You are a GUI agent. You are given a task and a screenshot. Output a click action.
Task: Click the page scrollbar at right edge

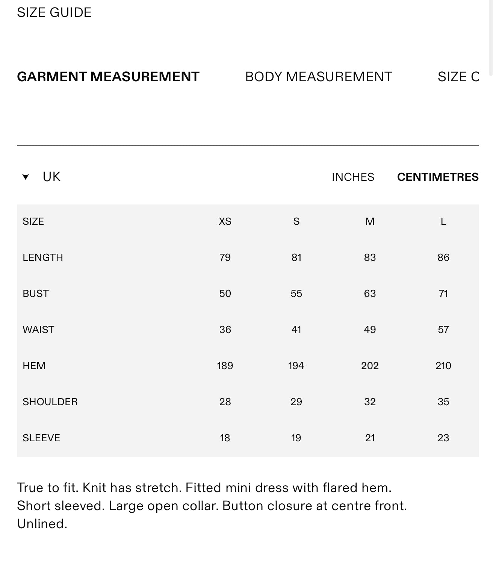(x=491, y=38)
